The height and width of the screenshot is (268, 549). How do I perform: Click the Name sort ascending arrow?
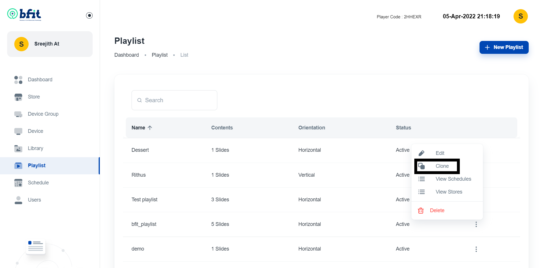pyautogui.click(x=150, y=128)
